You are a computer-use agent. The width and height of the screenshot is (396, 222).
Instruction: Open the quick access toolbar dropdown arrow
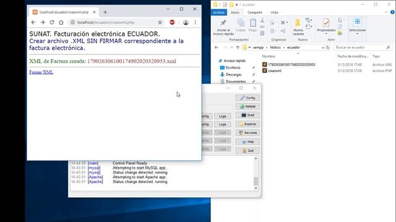(x=236, y=4)
